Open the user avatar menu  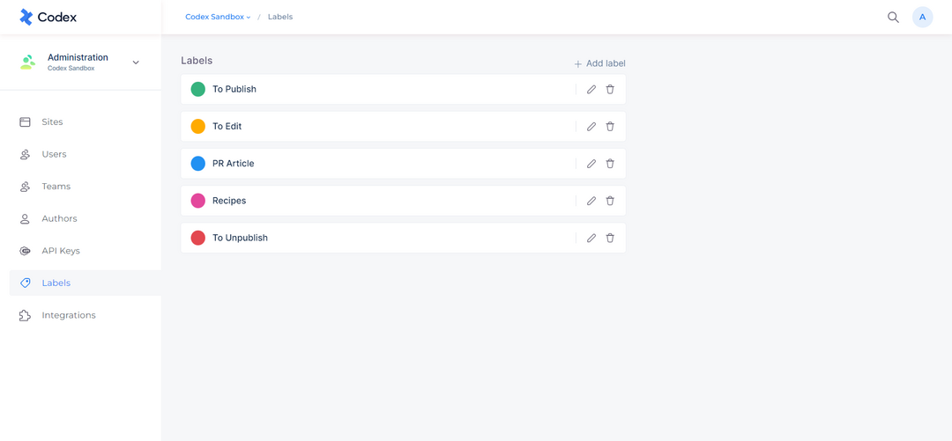point(922,17)
